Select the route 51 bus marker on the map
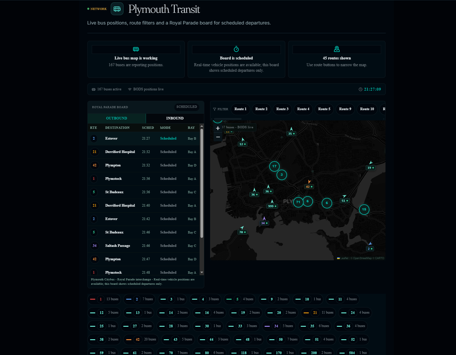The width and height of the screenshot is (456, 355). (x=345, y=201)
